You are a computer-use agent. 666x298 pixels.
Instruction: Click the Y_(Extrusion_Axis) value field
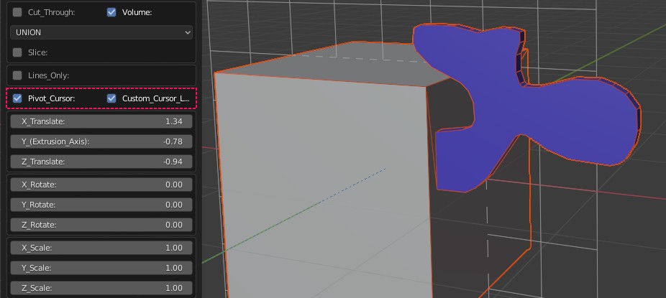coord(101,141)
